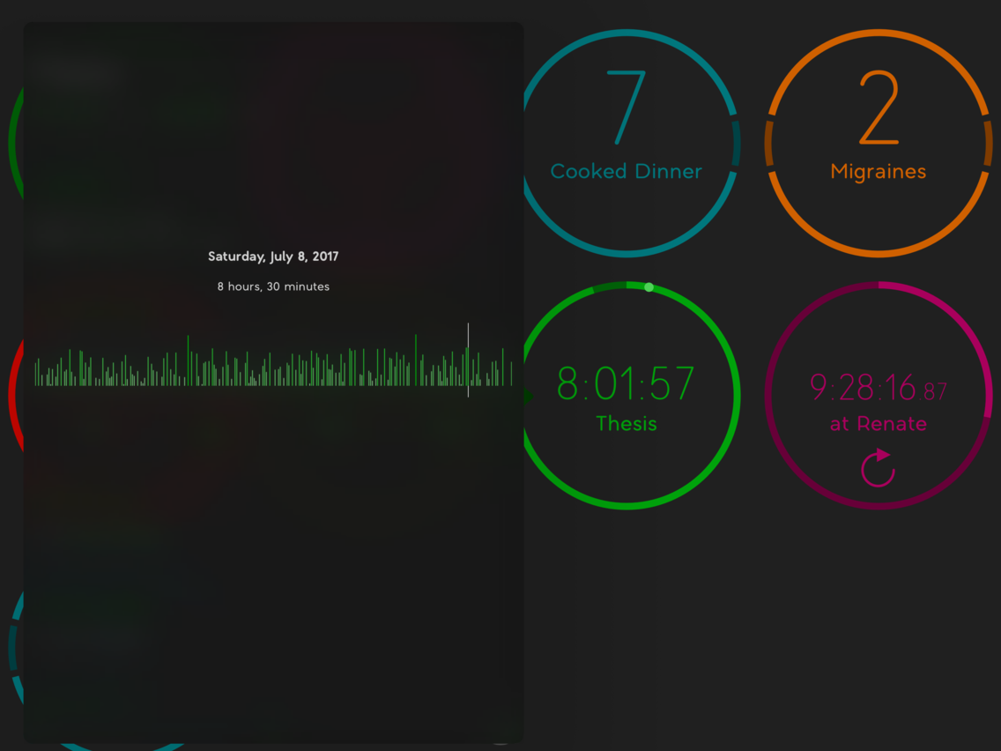Image resolution: width=1001 pixels, height=751 pixels.
Task: Click the white marker line on the bar chart
Action: (468, 360)
